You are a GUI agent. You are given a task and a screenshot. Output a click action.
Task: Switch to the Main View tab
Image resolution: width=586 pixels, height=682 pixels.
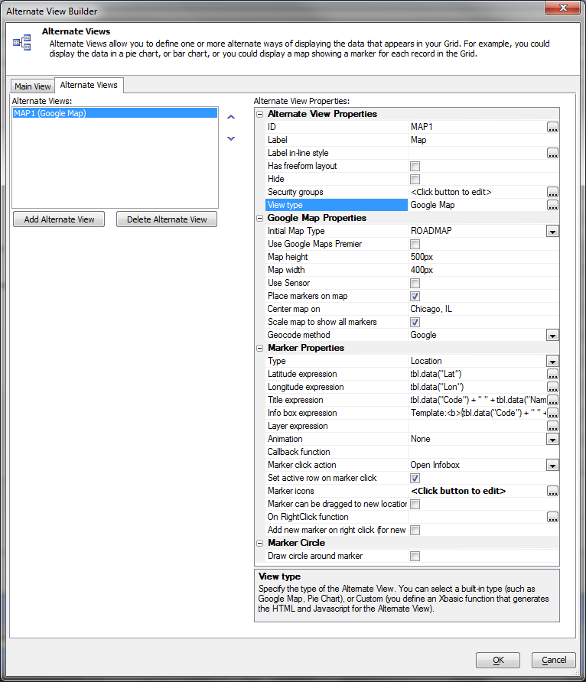[x=33, y=86]
